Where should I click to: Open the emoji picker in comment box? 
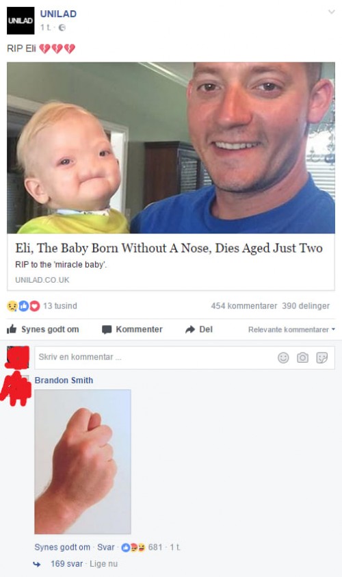coord(283,358)
